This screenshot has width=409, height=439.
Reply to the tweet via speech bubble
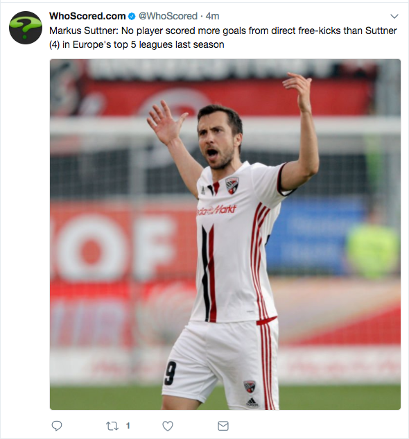pos(57,426)
